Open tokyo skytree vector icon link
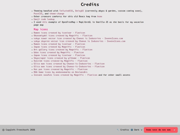This screenshot has width=180, height=135. [79, 41]
